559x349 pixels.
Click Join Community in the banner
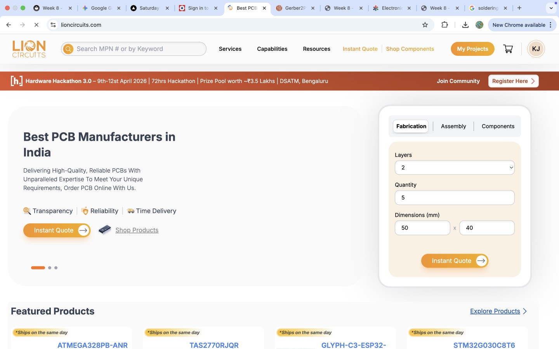pos(458,81)
